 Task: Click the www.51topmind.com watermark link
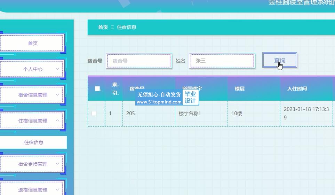pos(159,102)
